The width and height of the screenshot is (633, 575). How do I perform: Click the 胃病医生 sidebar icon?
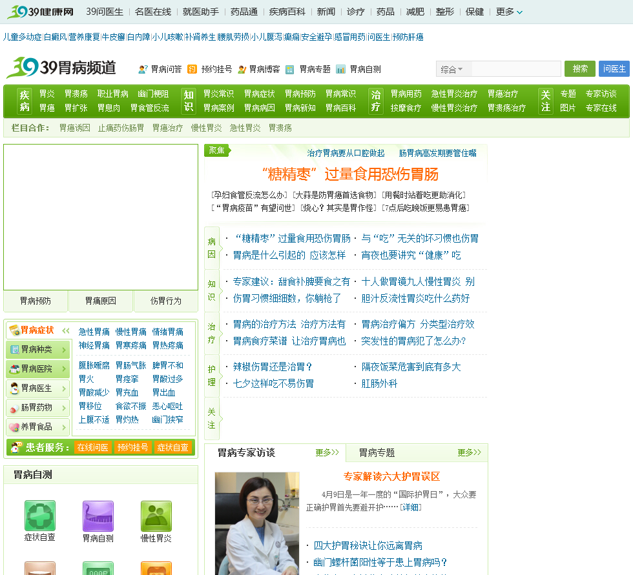14,388
